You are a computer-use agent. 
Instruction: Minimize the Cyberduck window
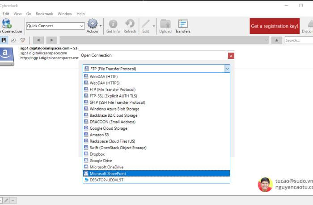pyautogui.click(x=287, y=6)
